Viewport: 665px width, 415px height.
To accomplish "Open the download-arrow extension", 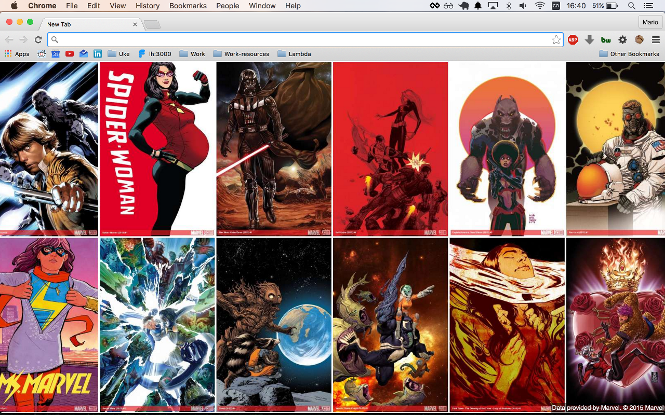I will (x=588, y=39).
